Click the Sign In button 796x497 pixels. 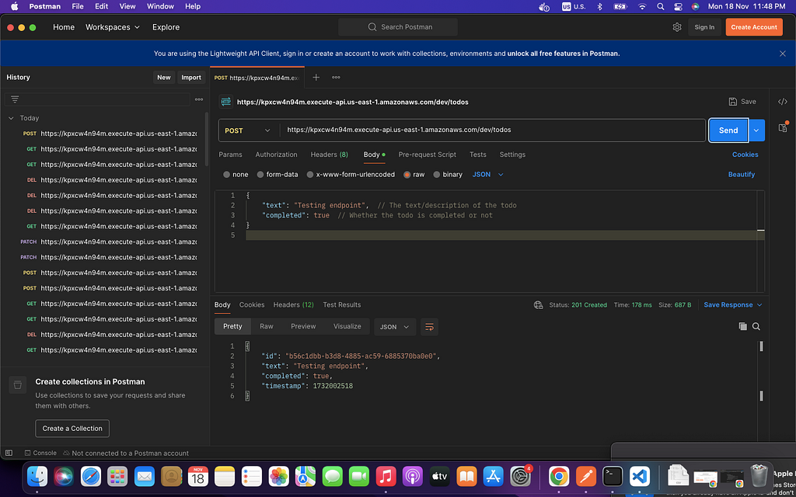point(704,27)
